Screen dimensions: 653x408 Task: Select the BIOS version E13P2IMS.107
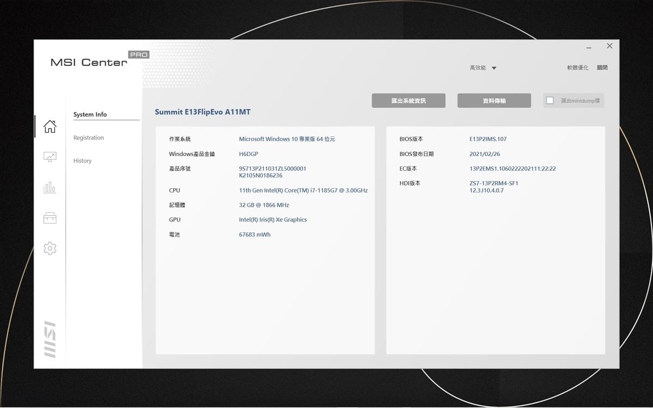[488, 139]
